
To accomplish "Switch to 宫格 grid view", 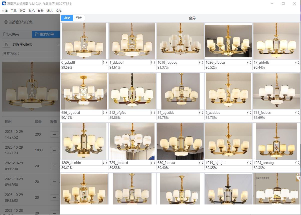I will (67, 18).
